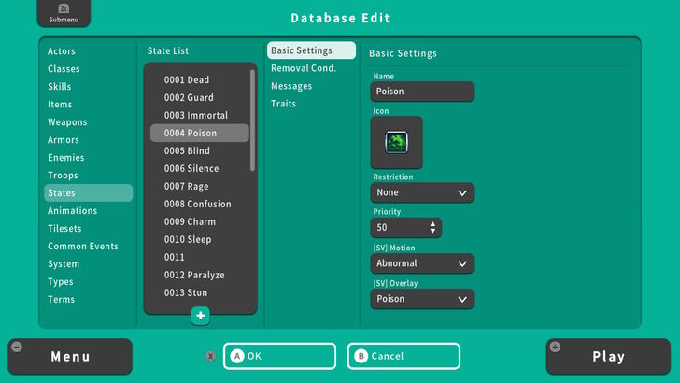680x383 pixels.
Task: Select 0008 Confusion in state list
Action: pyautogui.click(x=197, y=204)
